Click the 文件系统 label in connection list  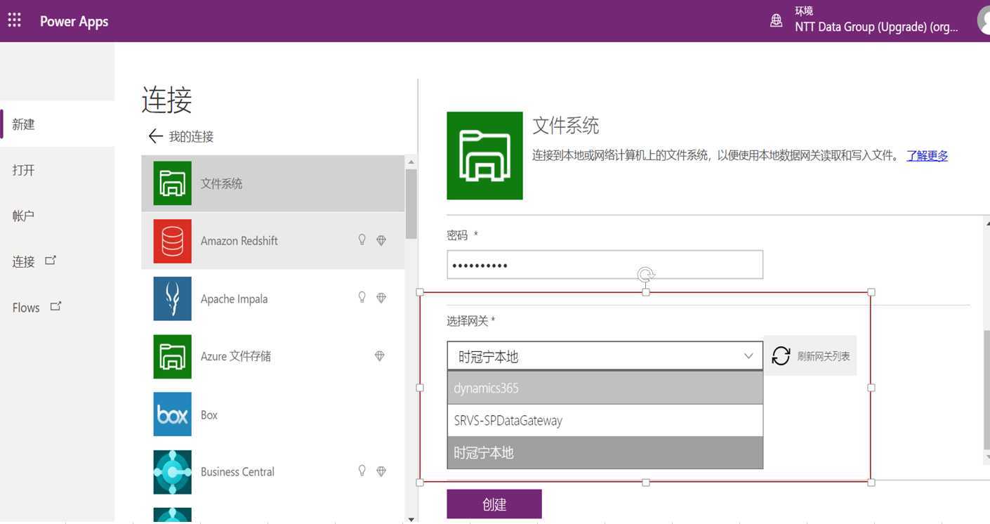coord(221,183)
